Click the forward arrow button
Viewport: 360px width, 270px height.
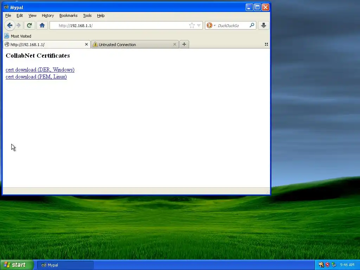(19, 25)
